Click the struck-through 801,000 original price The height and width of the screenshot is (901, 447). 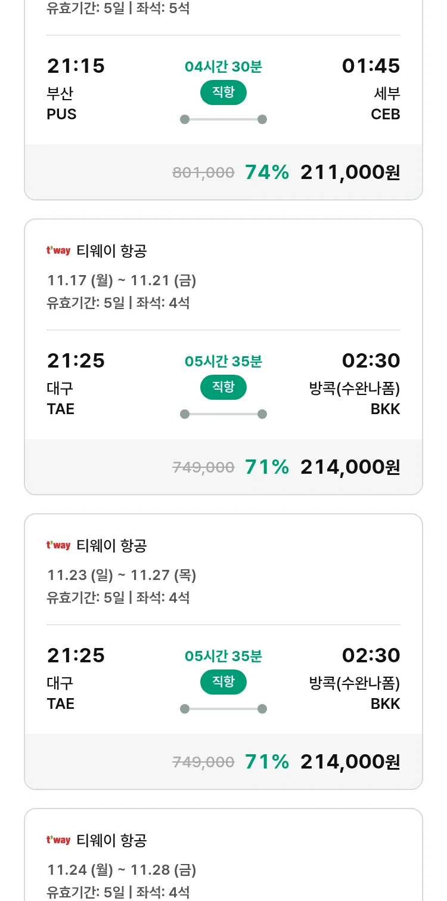coord(203,173)
